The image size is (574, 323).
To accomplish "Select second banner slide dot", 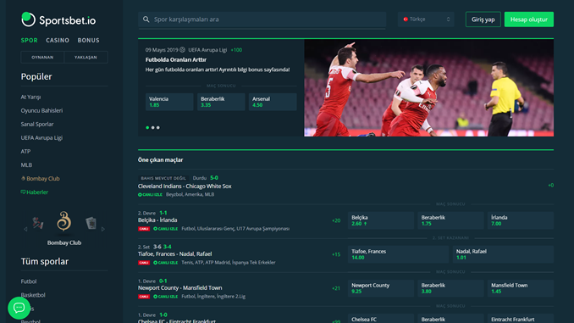I will (152, 127).
